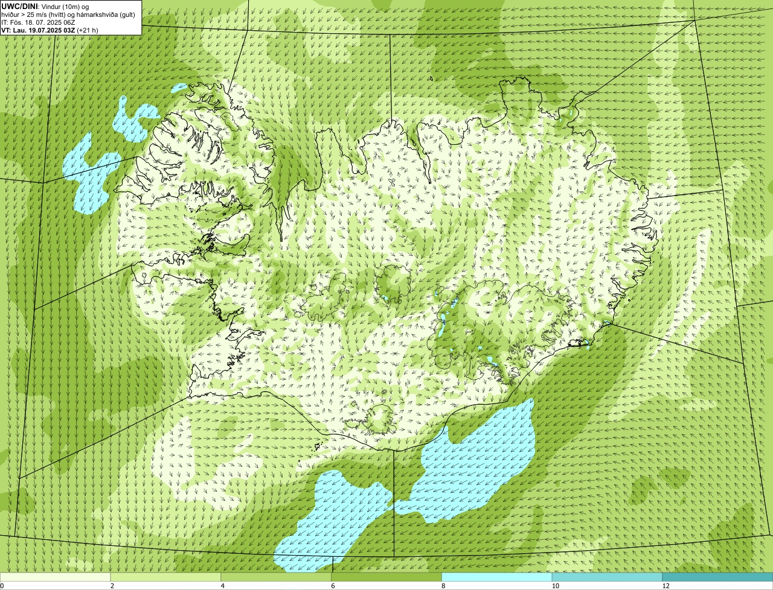Select the above-12 m/s teal color segment
The height and width of the screenshot is (590, 773).
pyautogui.click(x=717, y=577)
